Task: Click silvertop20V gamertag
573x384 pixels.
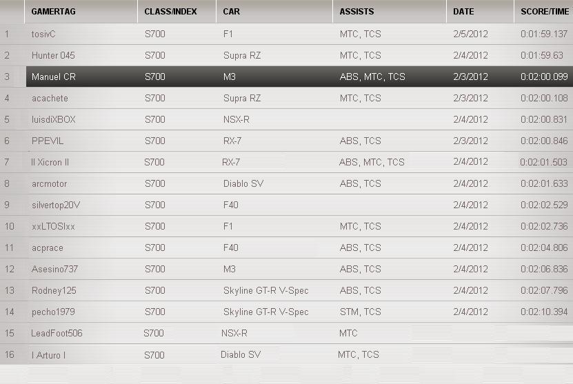Action: pyautogui.click(x=56, y=205)
